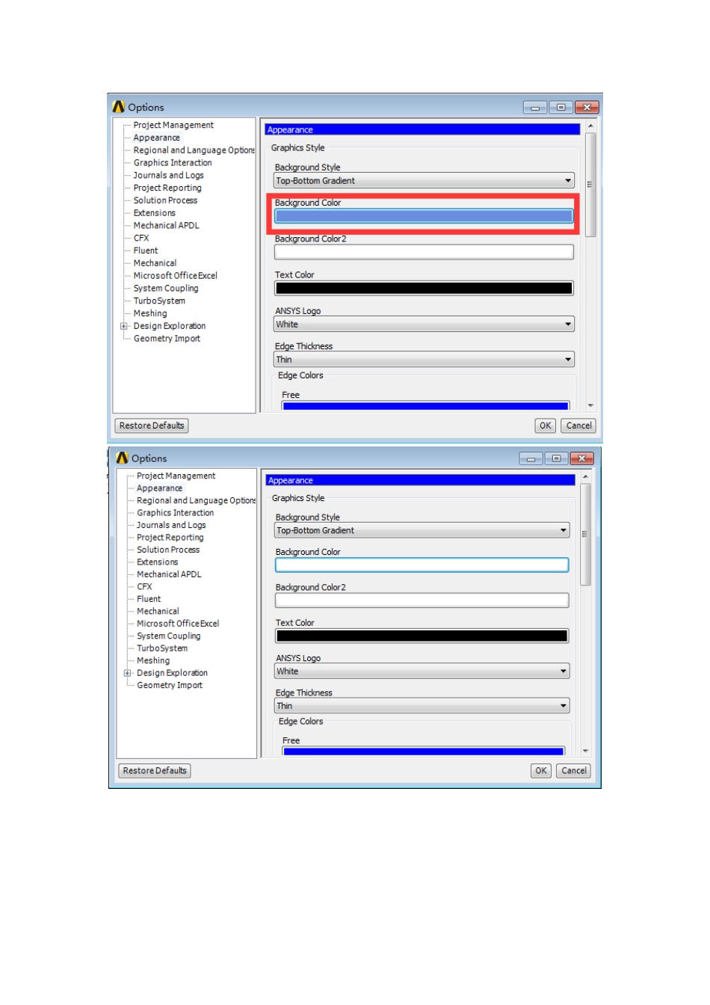This screenshot has width=710, height=1005.
Task: Select Graphics Interaction in the lower Options tree
Action: point(176,513)
